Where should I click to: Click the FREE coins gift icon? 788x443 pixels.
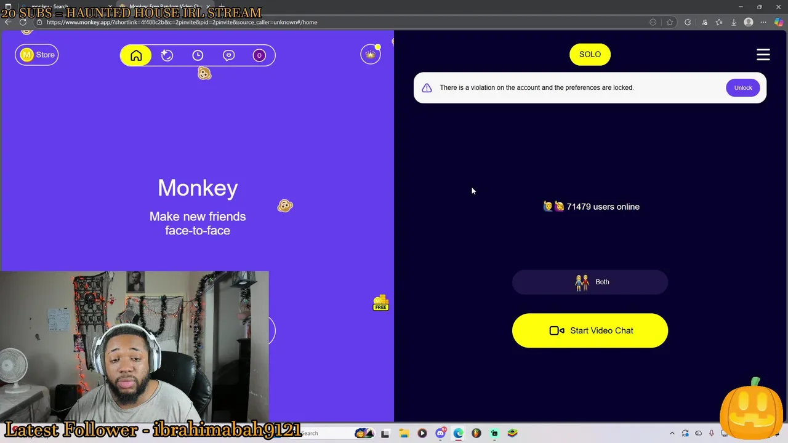380,302
